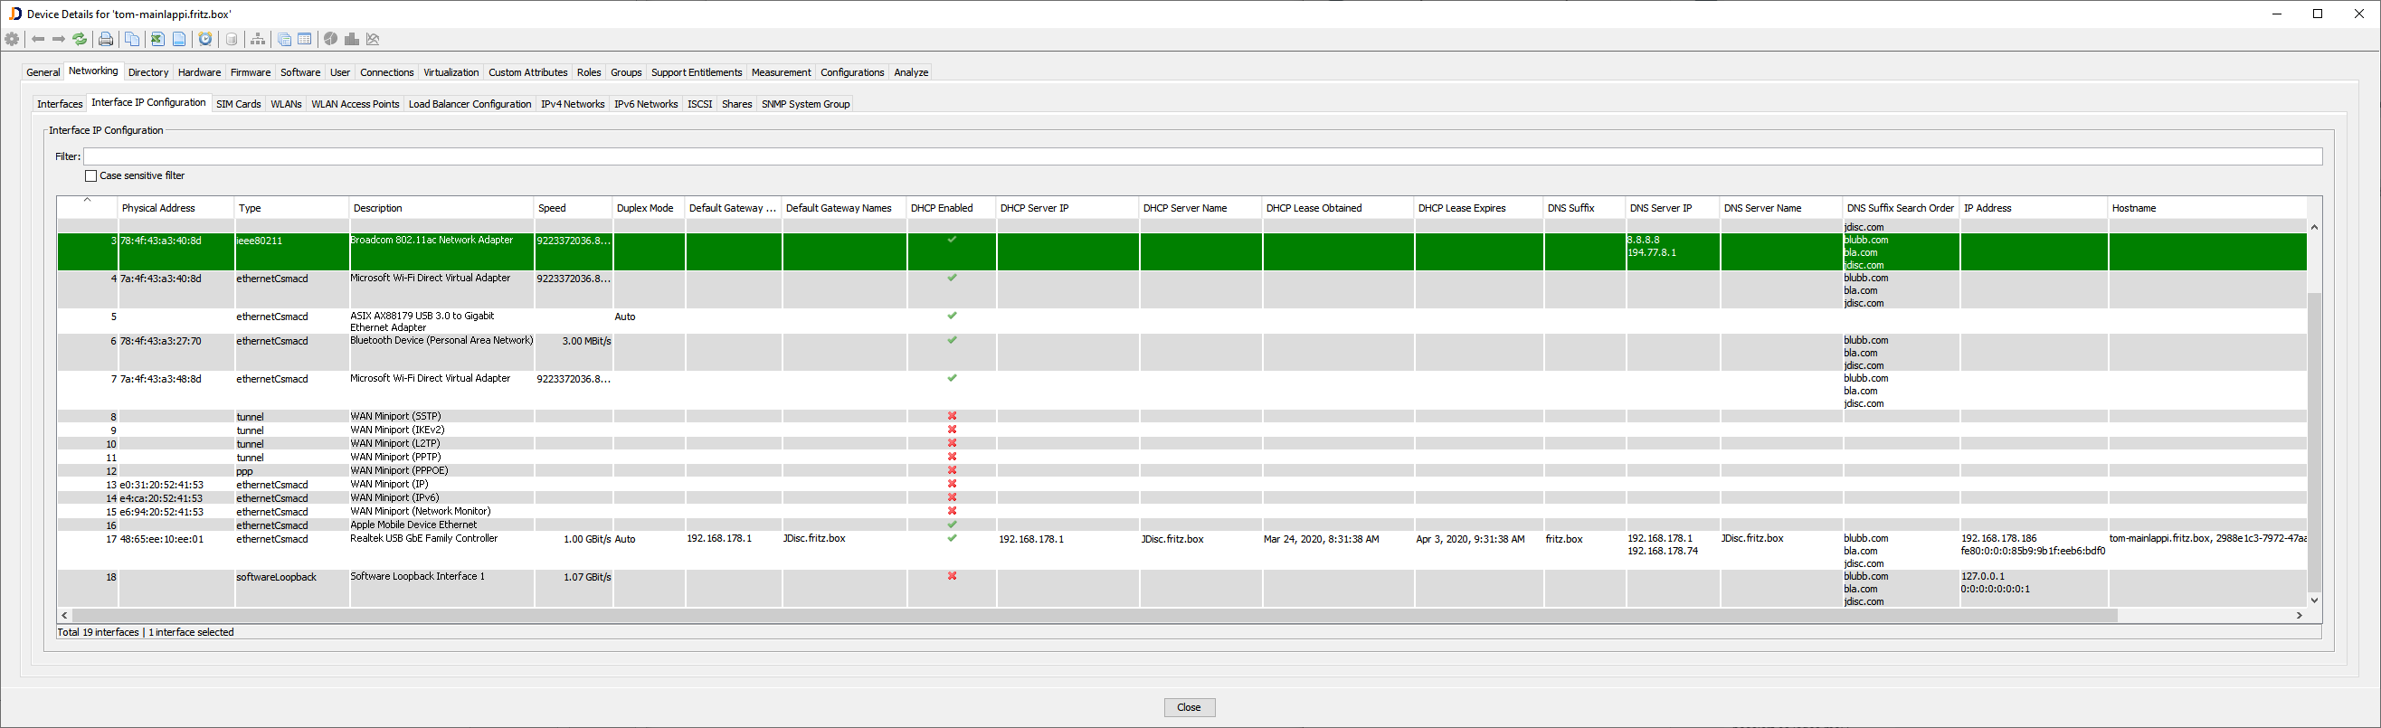Click the printer icon to print
This screenshot has height=728, width=2381.
[x=105, y=39]
